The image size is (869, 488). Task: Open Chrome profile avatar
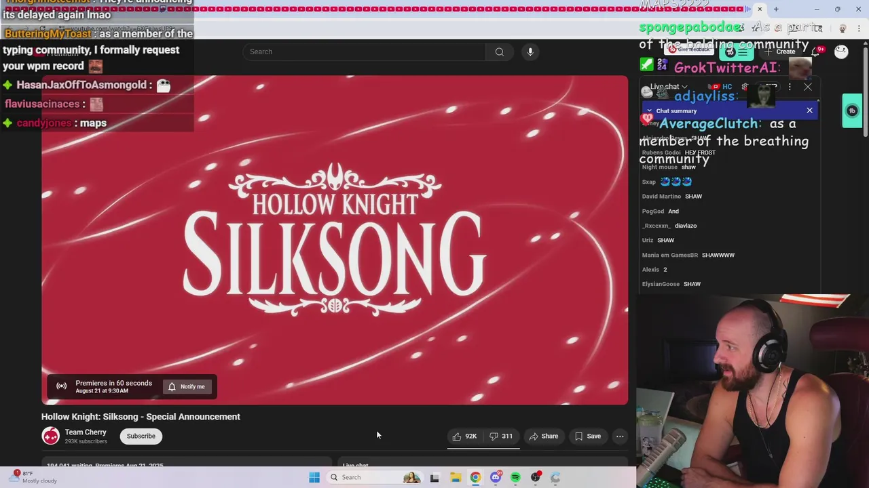tap(843, 28)
